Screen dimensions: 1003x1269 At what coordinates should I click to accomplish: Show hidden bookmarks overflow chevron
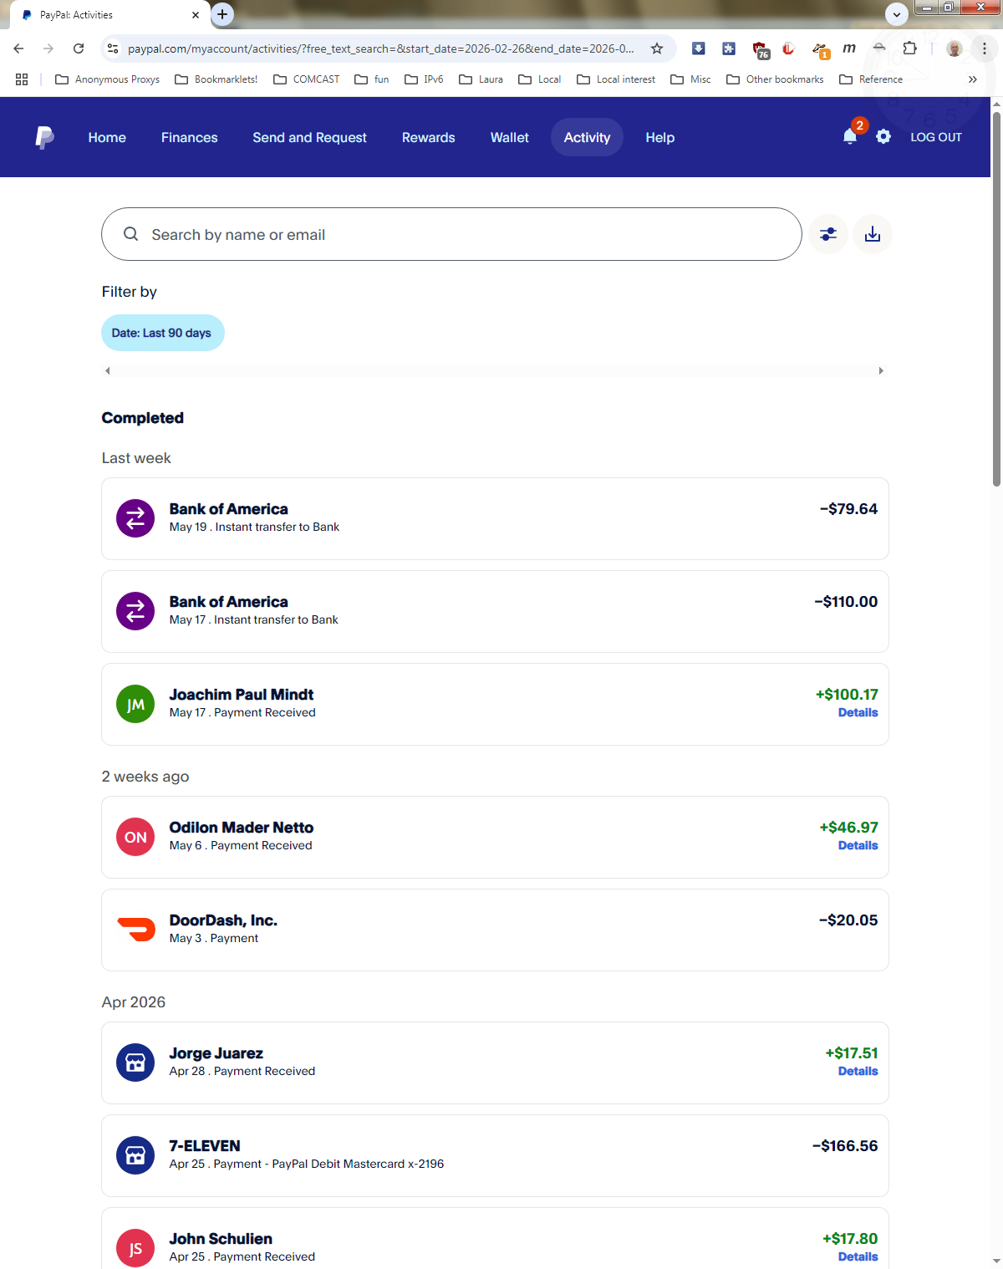coord(972,79)
